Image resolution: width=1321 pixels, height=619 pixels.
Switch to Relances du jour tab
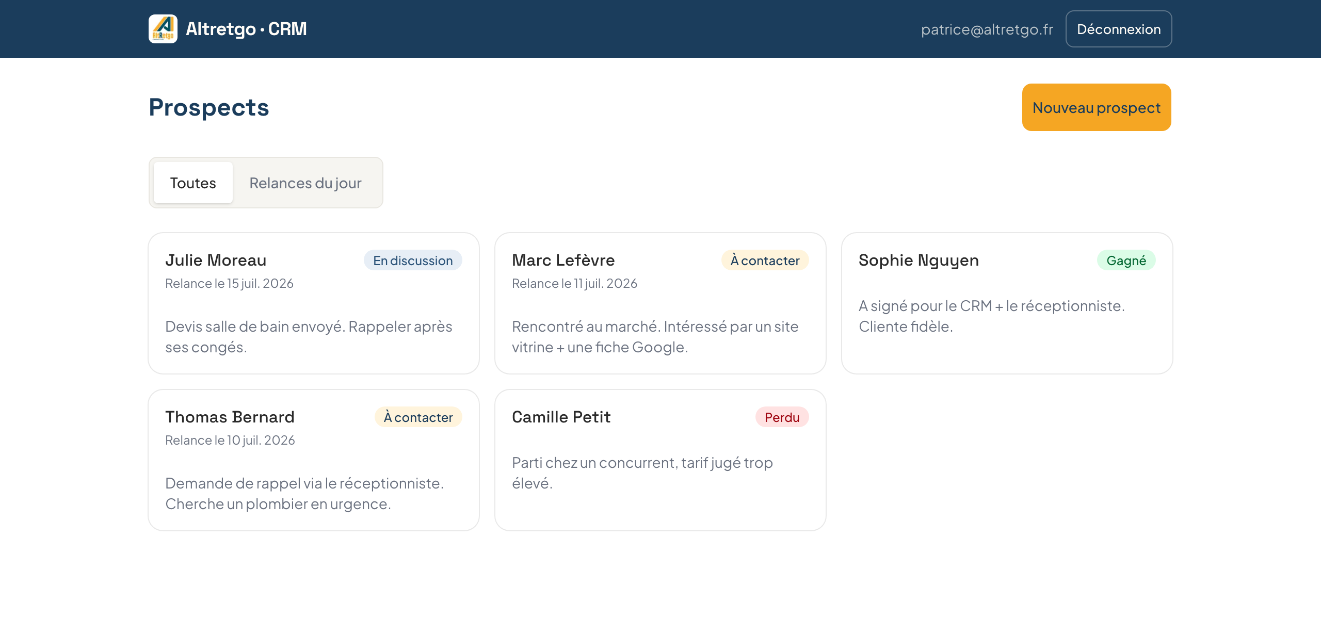point(305,183)
